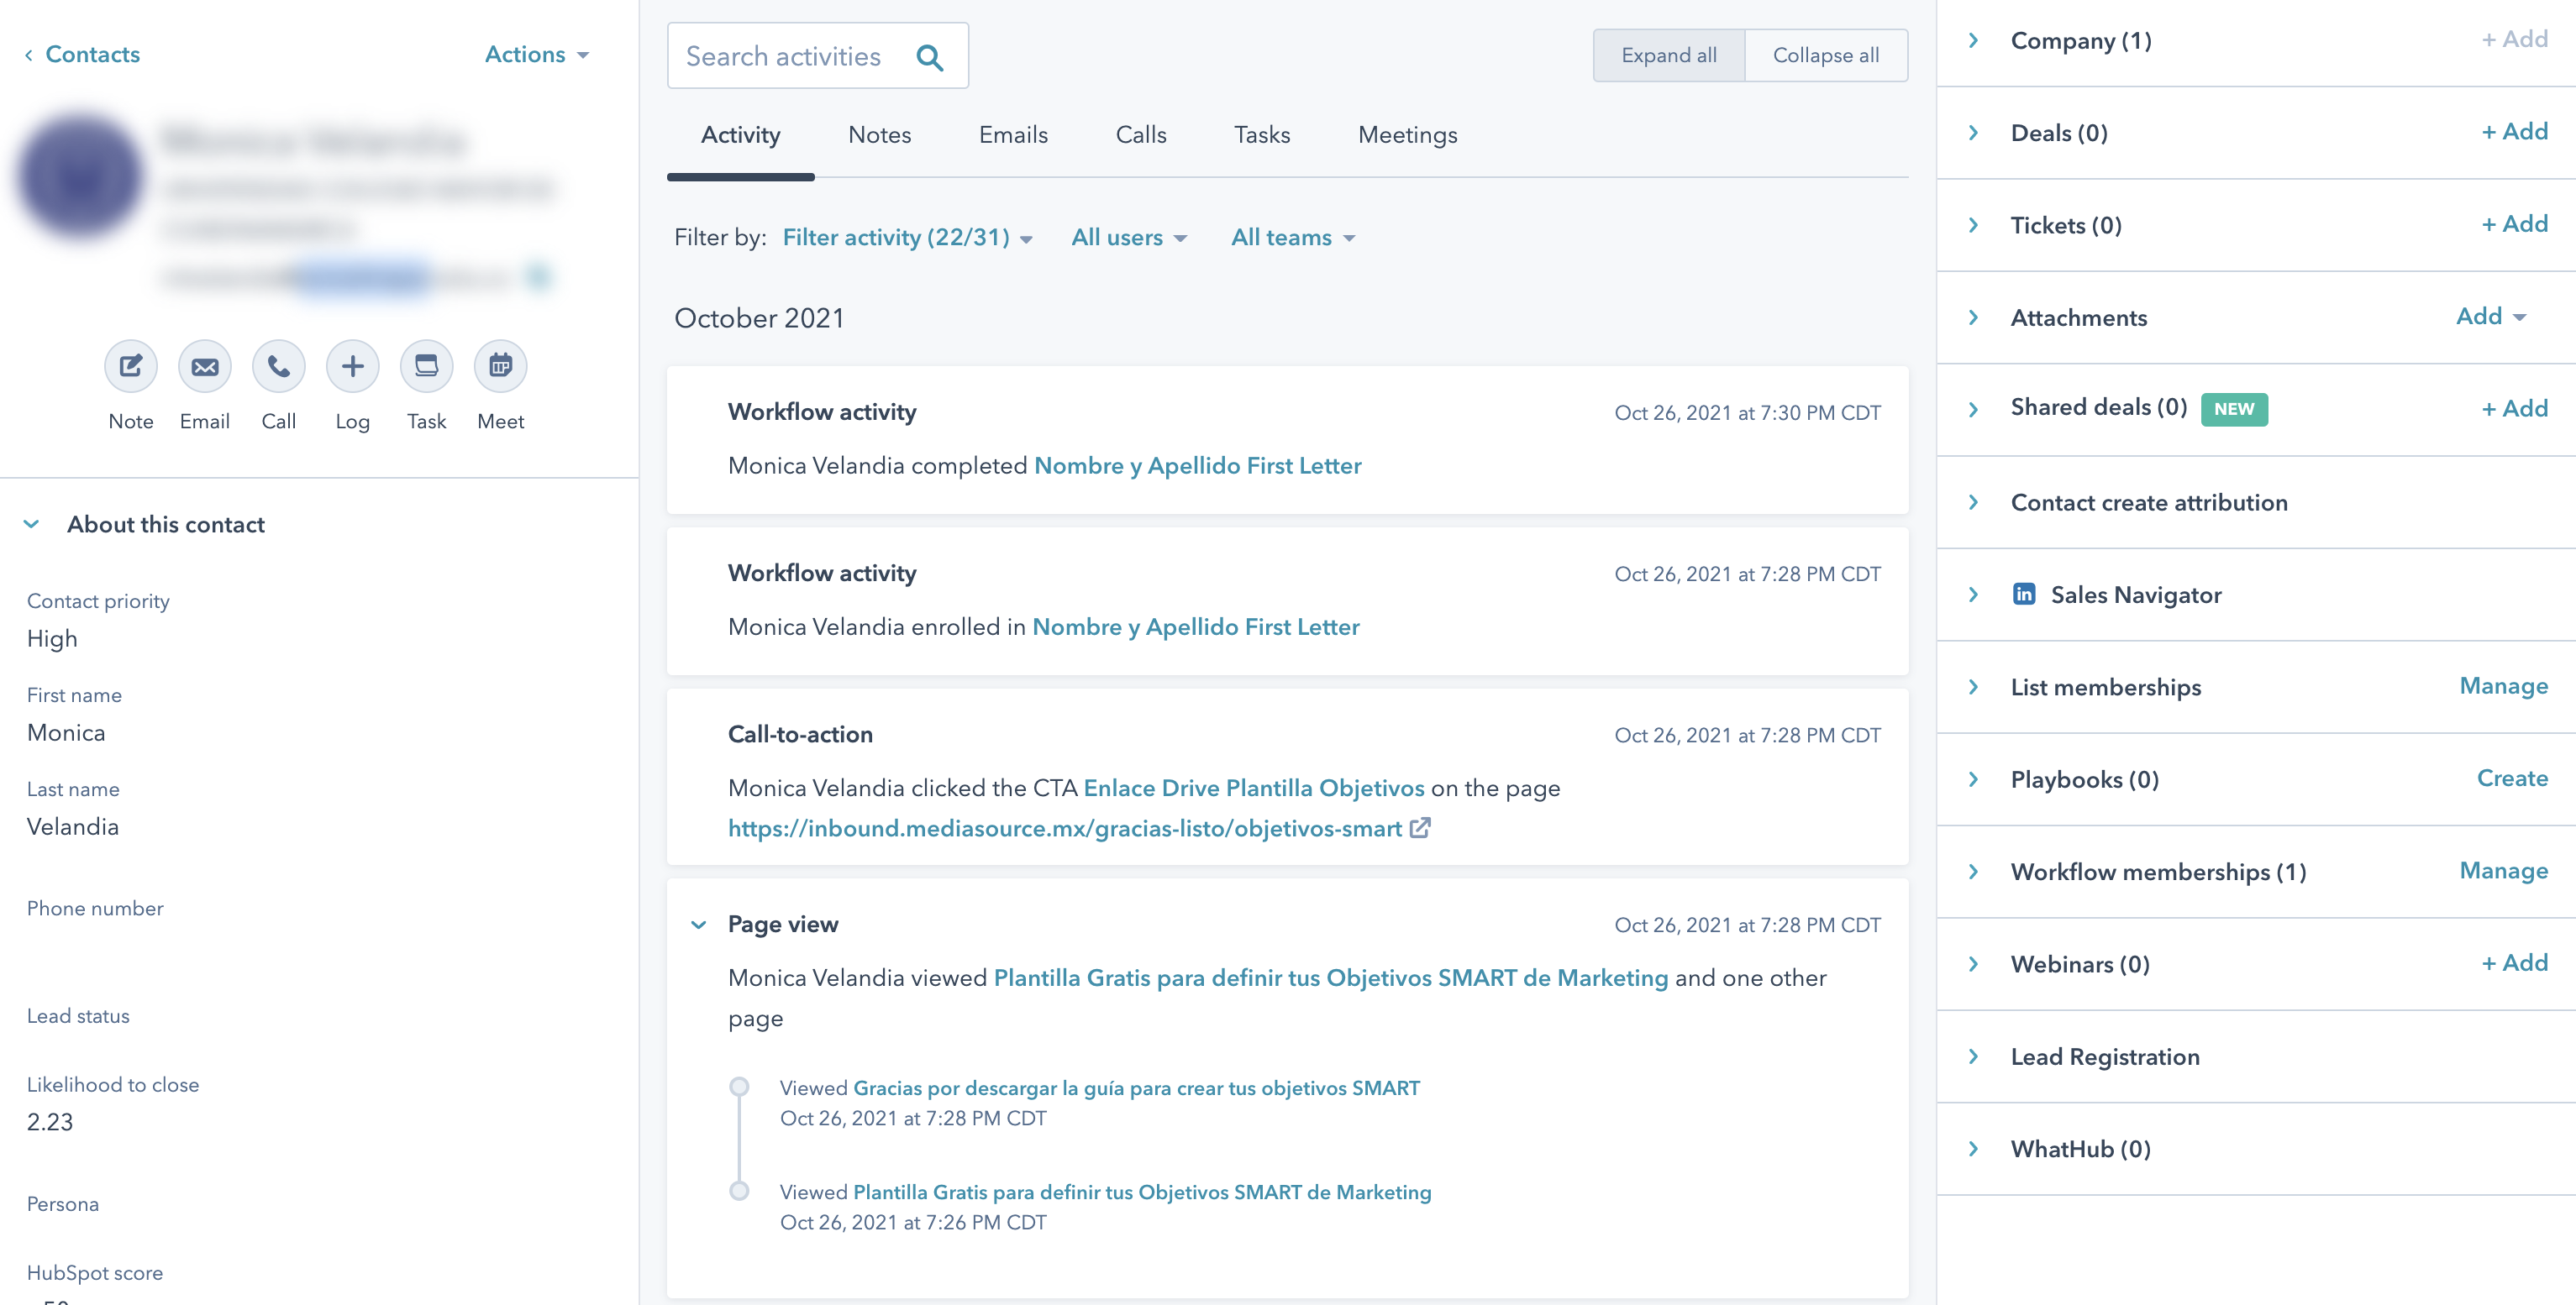Manage Workflow memberships
Image resolution: width=2576 pixels, height=1305 pixels.
pyautogui.click(x=2503, y=872)
